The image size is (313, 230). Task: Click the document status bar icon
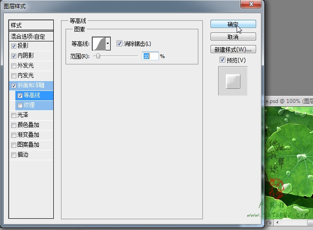click(x=269, y=223)
